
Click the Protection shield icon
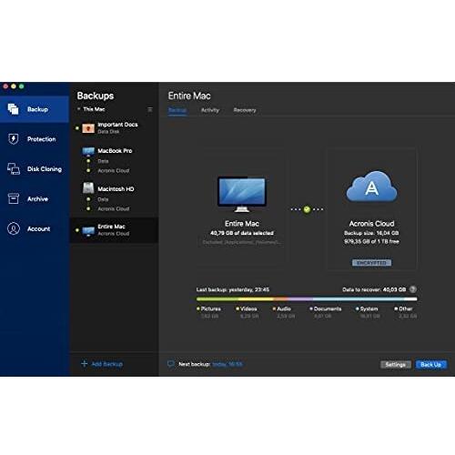13,139
